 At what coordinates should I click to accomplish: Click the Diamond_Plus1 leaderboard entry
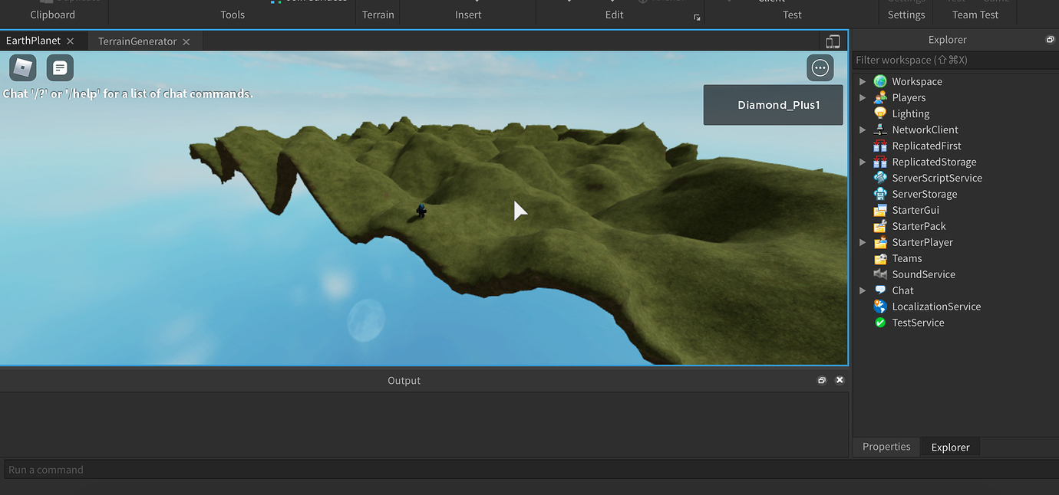[x=773, y=104]
